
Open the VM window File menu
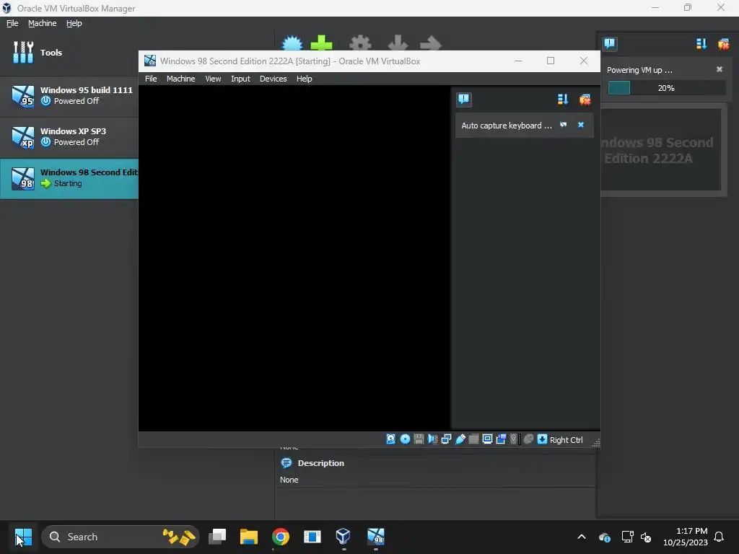[151, 79]
